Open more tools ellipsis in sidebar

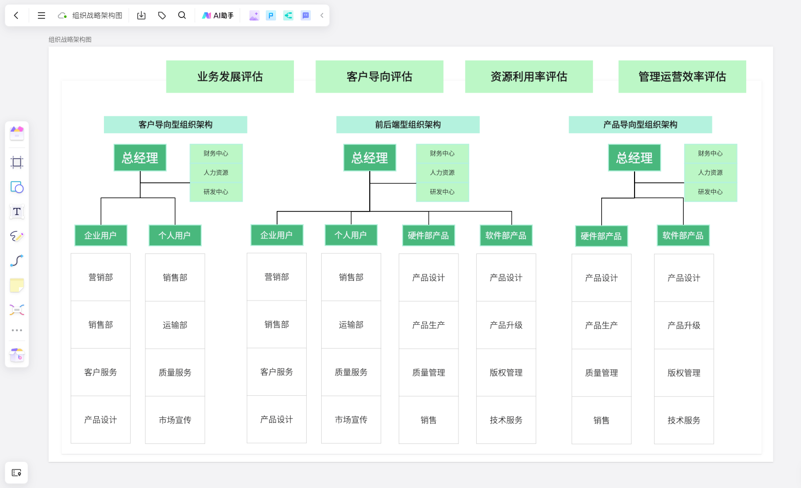(17, 330)
